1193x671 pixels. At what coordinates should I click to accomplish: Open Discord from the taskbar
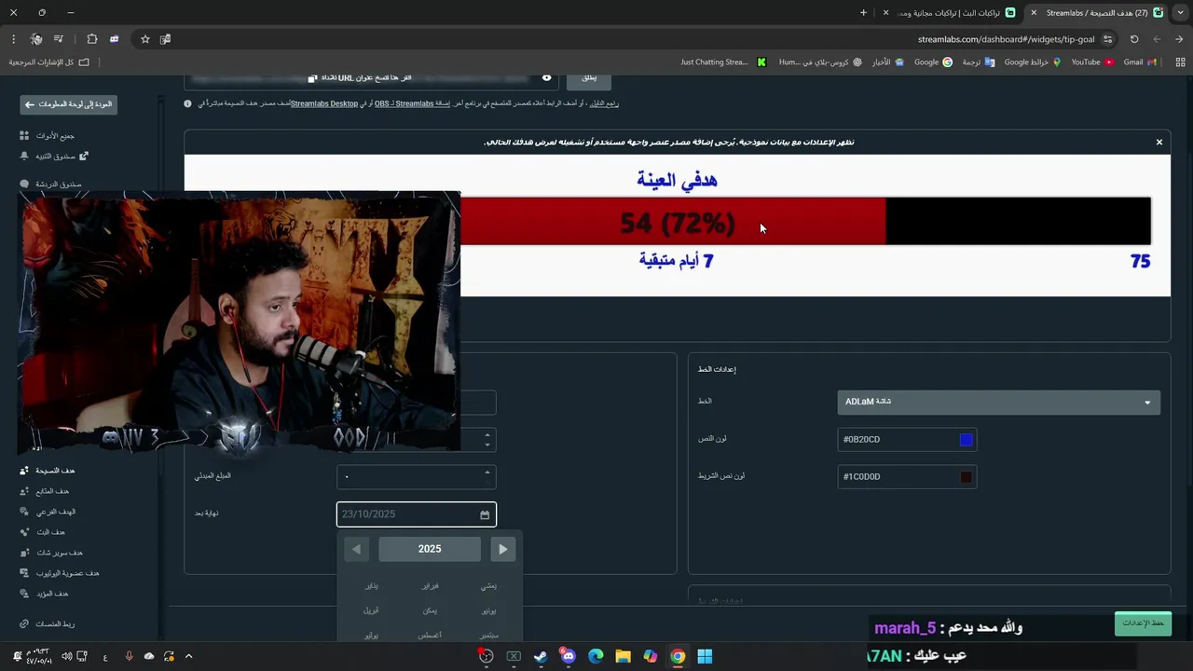click(569, 656)
